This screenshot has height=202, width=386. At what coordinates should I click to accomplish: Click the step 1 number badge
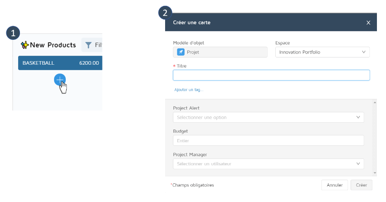coord(14,33)
